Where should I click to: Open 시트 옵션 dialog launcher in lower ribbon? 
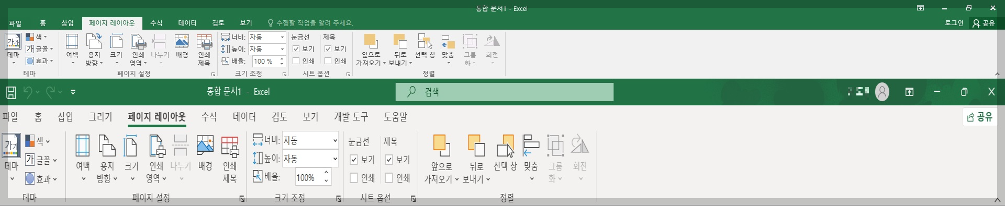click(413, 199)
